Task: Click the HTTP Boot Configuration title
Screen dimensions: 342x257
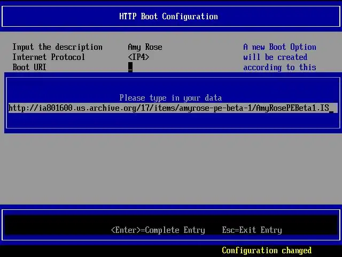Action: (168, 17)
